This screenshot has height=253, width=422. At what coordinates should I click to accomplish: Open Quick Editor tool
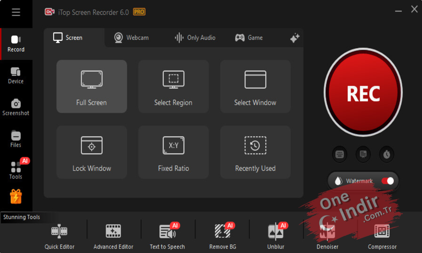point(59,237)
